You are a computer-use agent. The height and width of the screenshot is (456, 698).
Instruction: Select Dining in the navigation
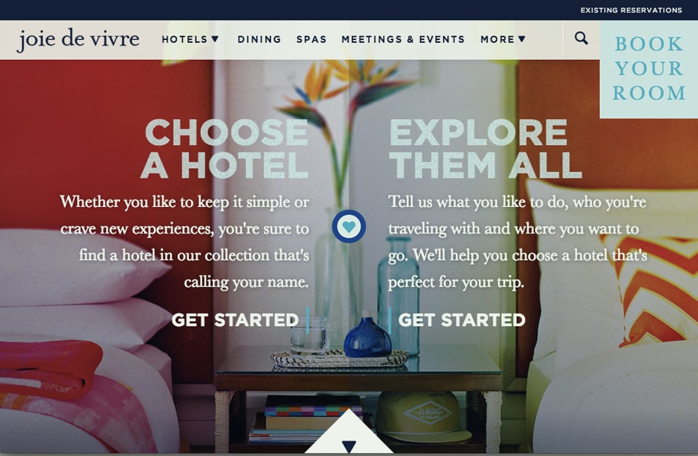[259, 39]
